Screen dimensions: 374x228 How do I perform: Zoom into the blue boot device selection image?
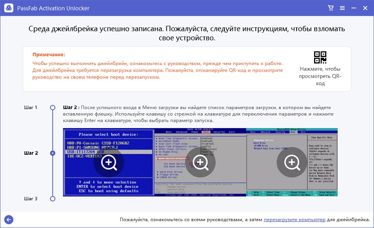[x=108, y=162]
